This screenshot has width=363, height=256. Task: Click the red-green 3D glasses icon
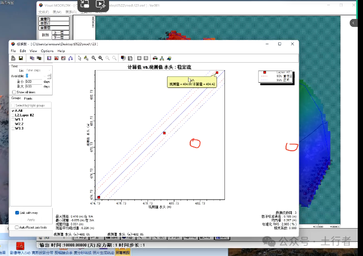point(155,58)
